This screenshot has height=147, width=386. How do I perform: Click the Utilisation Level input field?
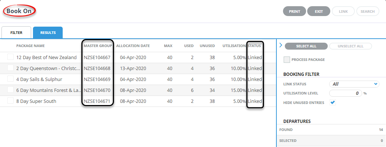pyautogui.click(x=345, y=93)
